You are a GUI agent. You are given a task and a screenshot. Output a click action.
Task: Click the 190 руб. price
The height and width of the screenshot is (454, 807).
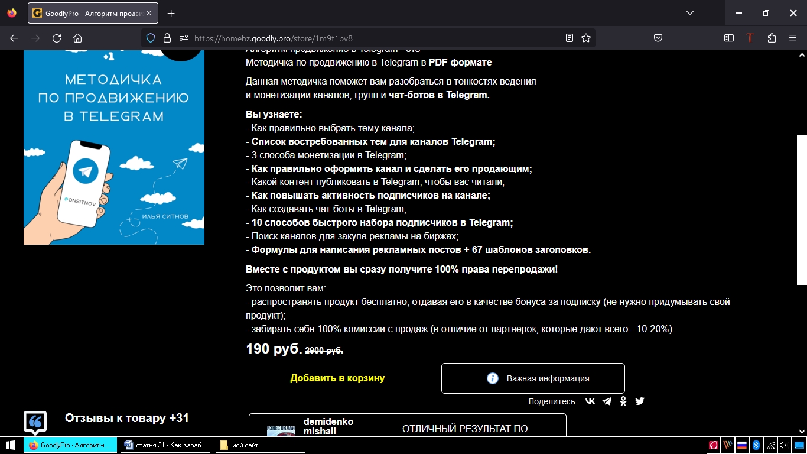point(274,349)
